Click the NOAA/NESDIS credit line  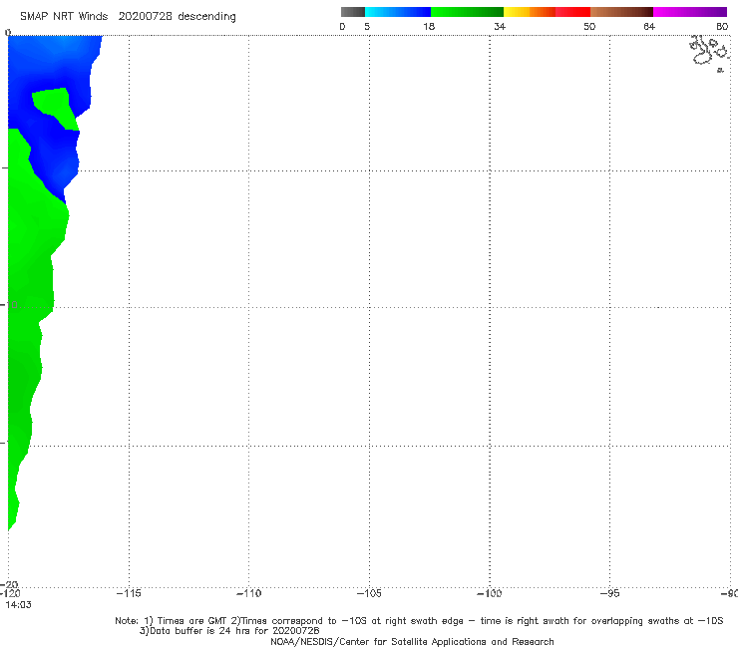412,642
